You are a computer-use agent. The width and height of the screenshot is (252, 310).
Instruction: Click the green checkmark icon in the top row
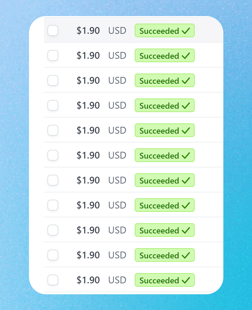click(186, 31)
